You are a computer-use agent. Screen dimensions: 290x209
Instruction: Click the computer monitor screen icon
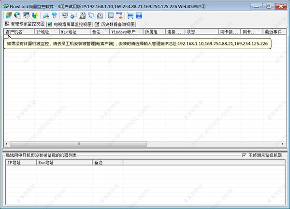(65, 15)
